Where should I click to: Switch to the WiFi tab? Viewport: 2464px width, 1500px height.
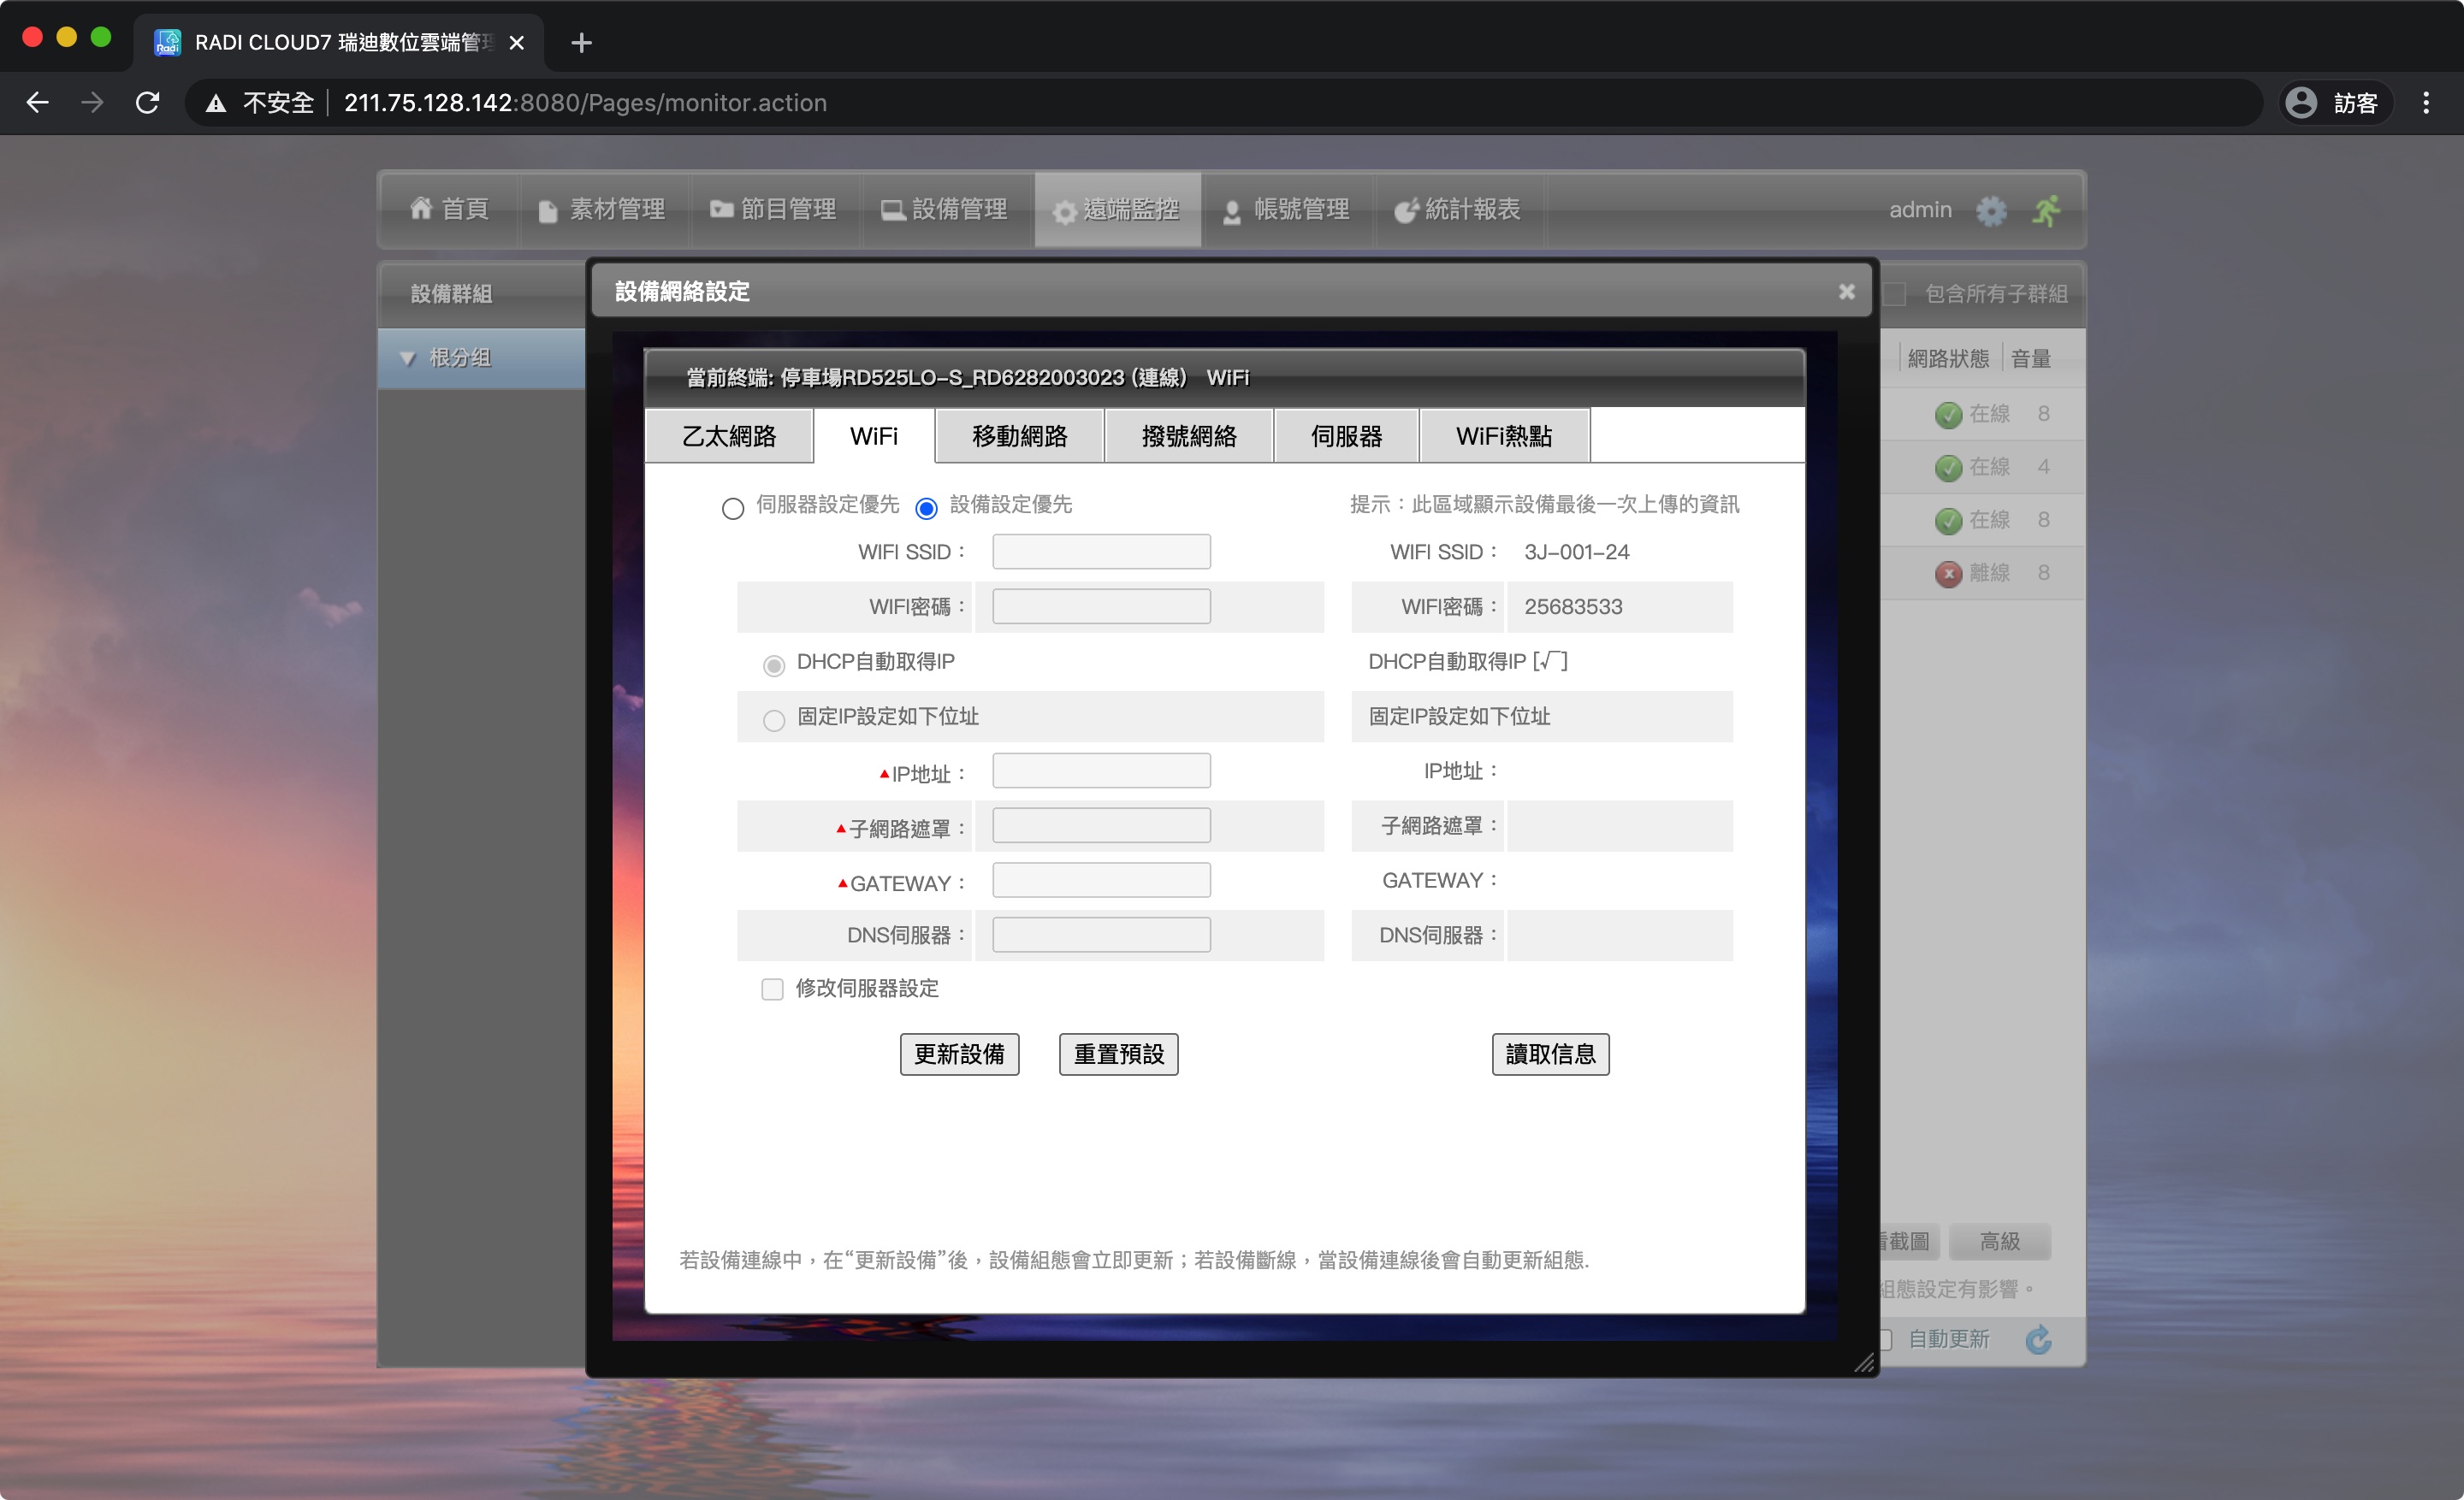874,435
